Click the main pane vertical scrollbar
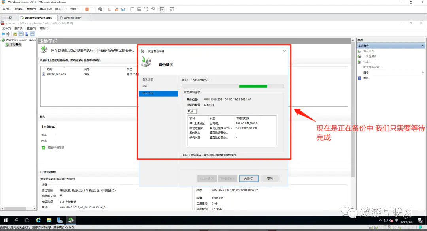Viewport: 427px width, 231px height. point(353,109)
